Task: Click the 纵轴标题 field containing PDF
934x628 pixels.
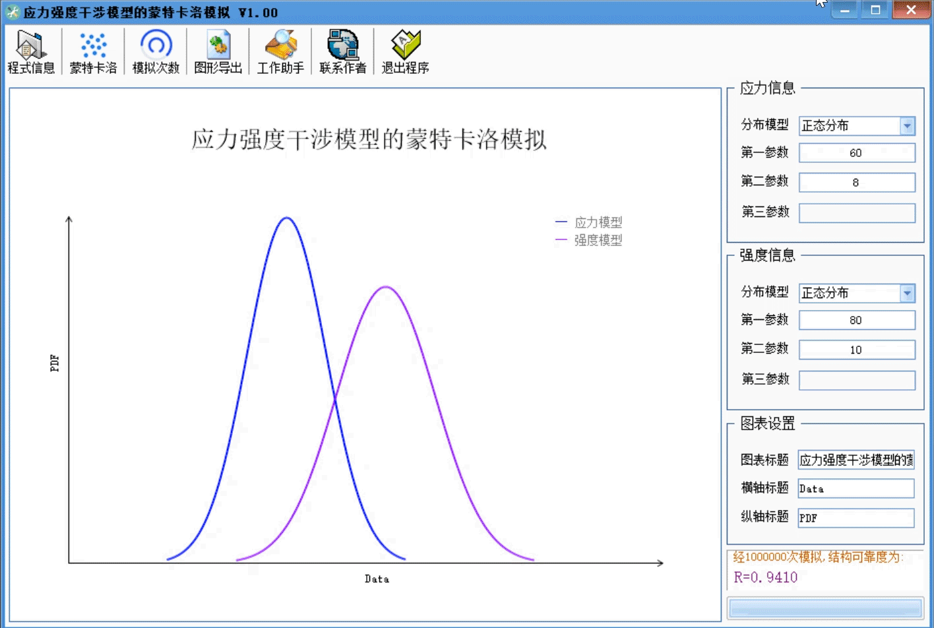Action: tap(856, 518)
